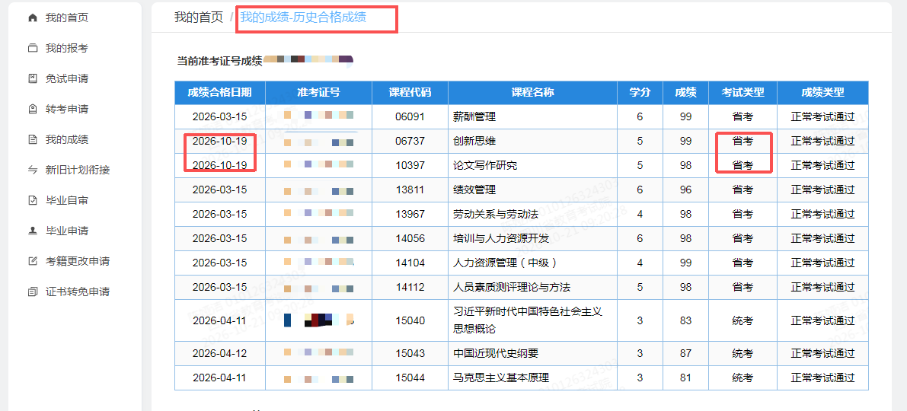The image size is (907, 411).
Task: Click course code 15044
Action: pos(410,378)
